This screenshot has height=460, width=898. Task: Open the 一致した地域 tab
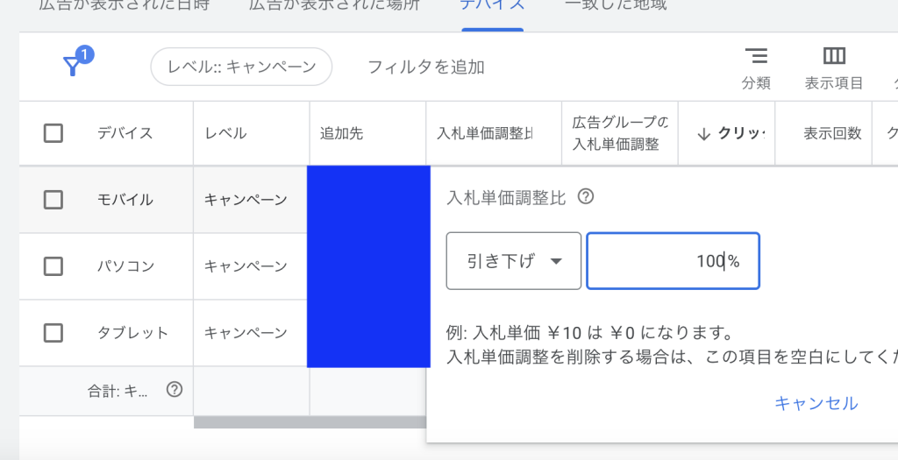(x=616, y=5)
